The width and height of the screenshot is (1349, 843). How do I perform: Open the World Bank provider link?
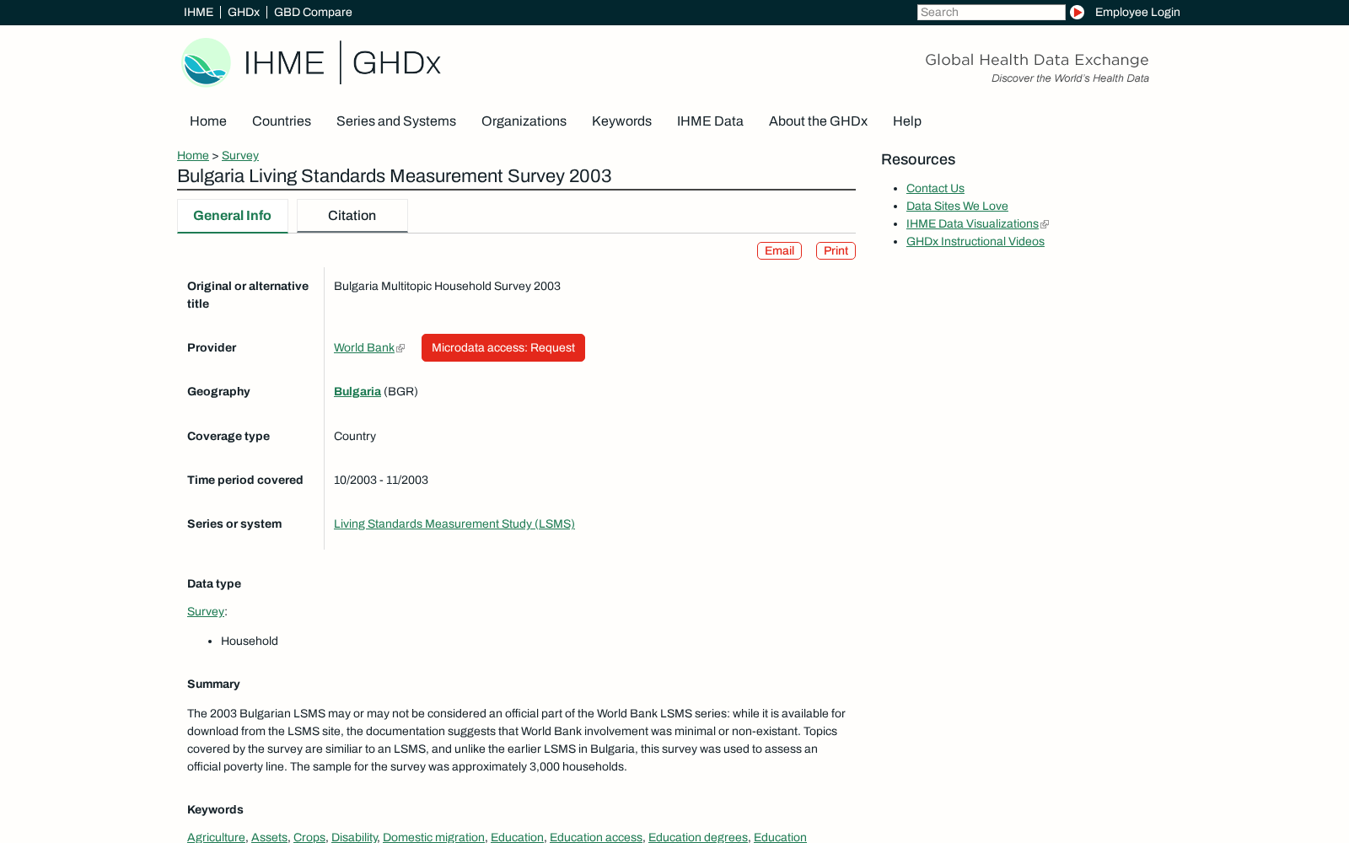click(364, 348)
